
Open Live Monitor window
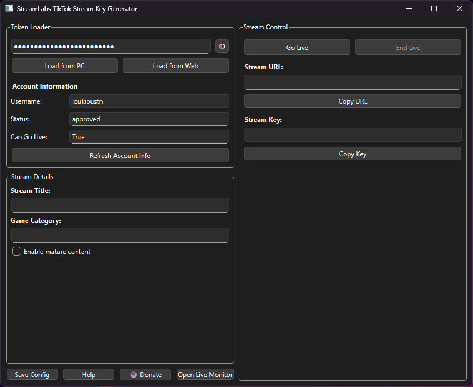click(x=205, y=375)
